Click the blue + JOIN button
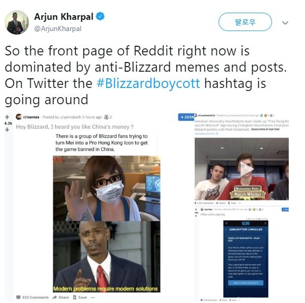305x303 pixels. pos(187,117)
